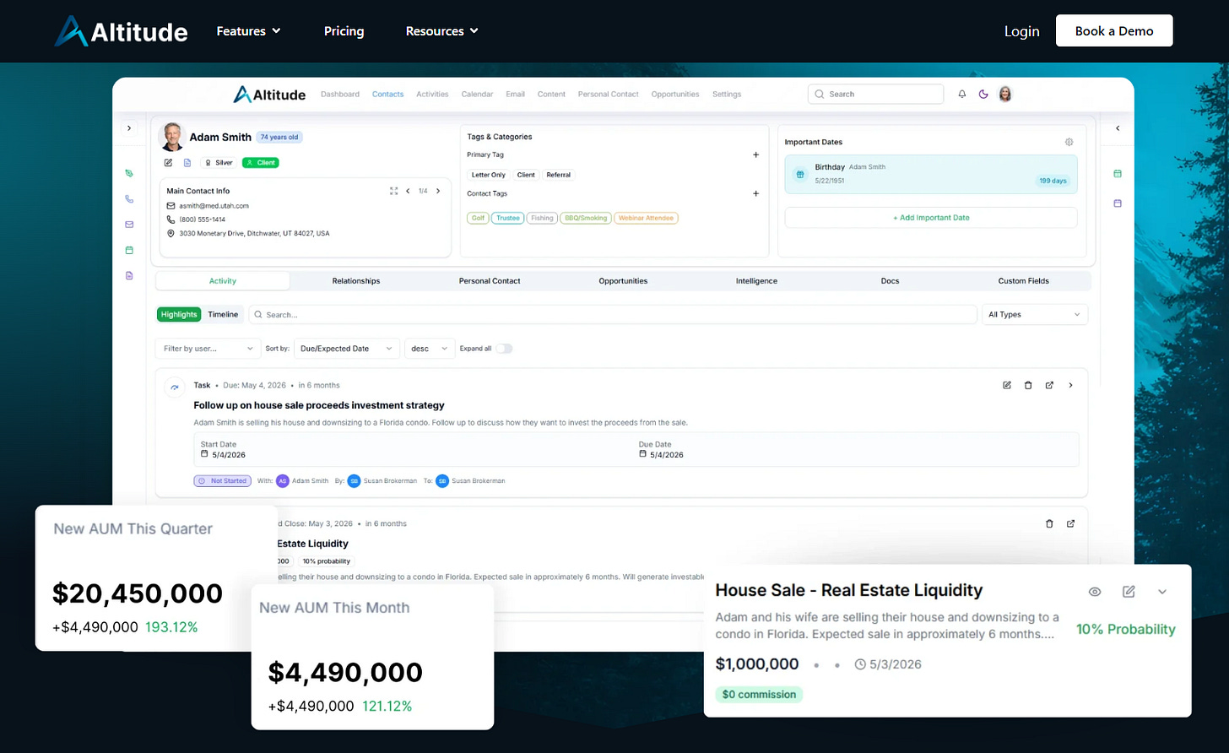This screenshot has width=1229, height=753.
Task: Click the Login link
Action: point(1021,31)
